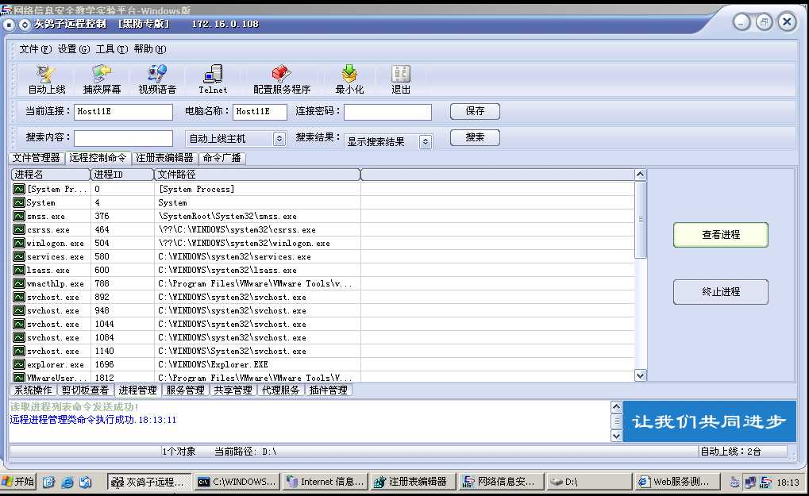
Task: Click the log pane scroll down arrow
Action: 616,436
